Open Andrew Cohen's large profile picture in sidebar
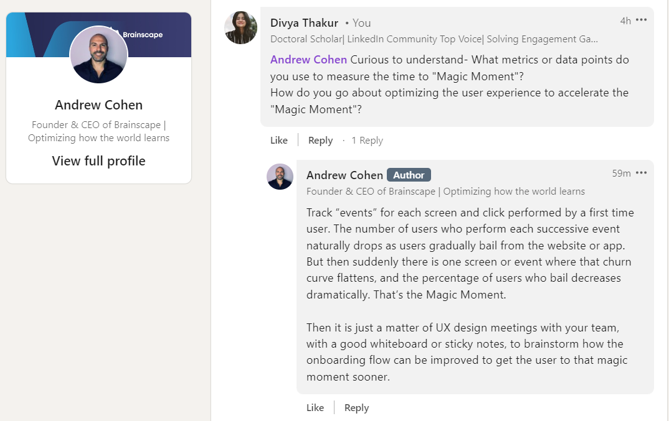Viewport: 669px width, 421px height. 98,55
